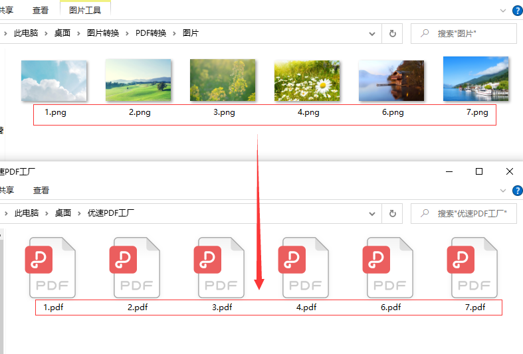Viewport: 523px width, 354px height.
Task: Click the 1.pdf file name
Action: (x=53, y=308)
